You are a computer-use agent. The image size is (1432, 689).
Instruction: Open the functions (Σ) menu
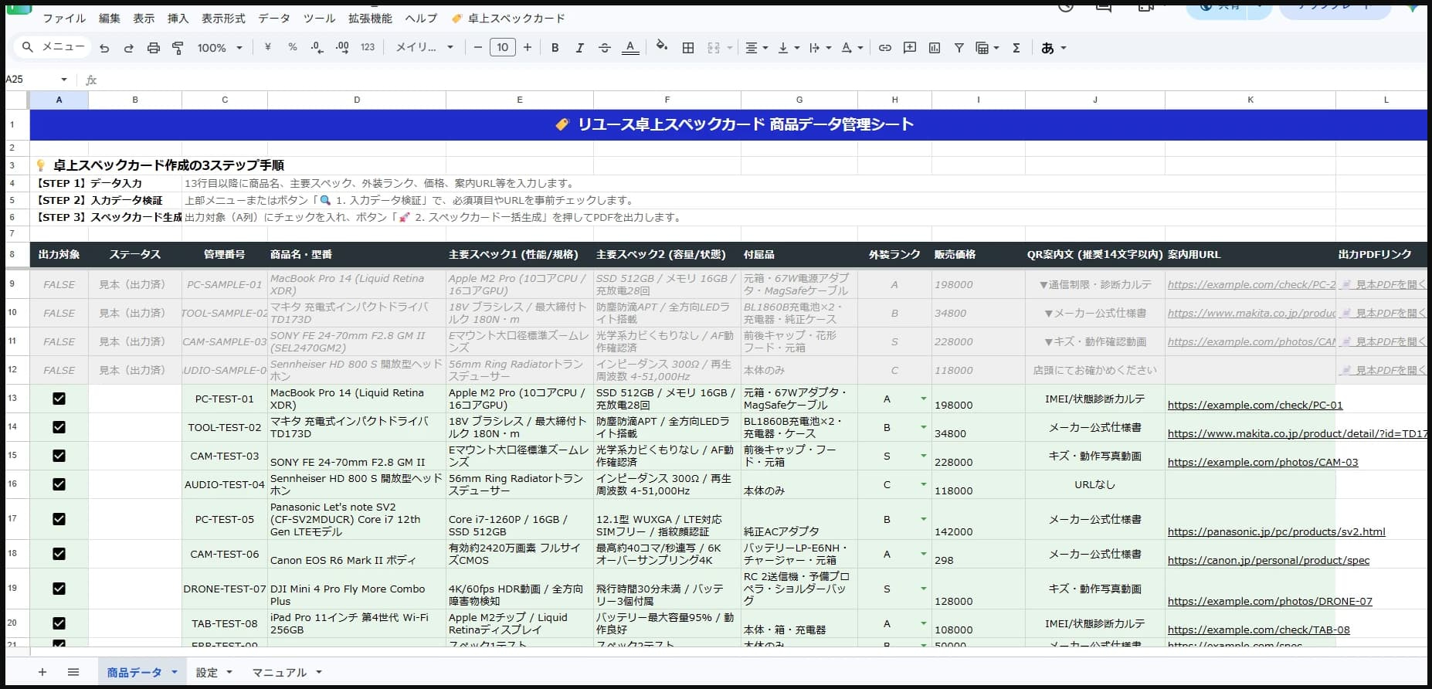[1016, 48]
